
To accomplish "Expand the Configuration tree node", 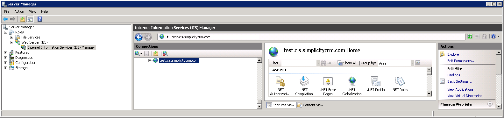I will pyautogui.click(x=5, y=63).
